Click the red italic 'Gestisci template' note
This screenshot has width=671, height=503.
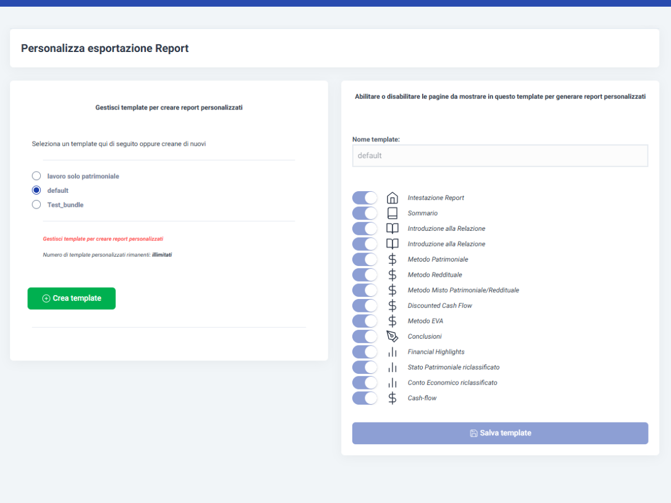coord(103,239)
